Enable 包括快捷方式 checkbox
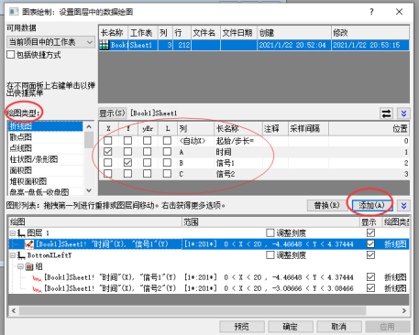The width and height of the screenshot is (419, 335). [x=10, y=55]
